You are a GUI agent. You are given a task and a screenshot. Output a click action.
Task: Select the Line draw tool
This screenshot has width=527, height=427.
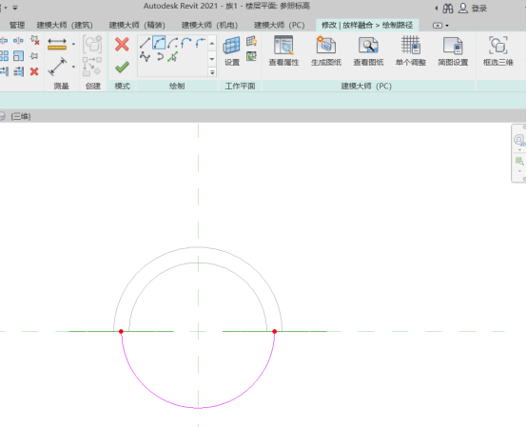[145, 43]
